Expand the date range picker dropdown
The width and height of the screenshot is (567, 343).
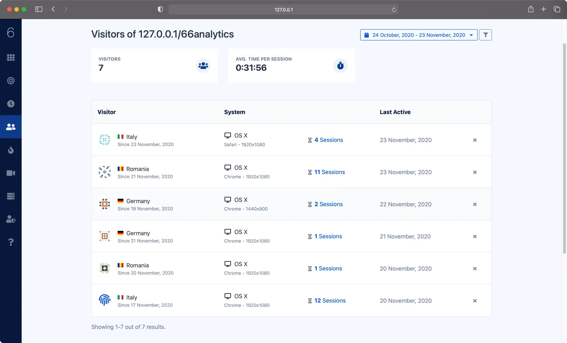click(419, 35)
